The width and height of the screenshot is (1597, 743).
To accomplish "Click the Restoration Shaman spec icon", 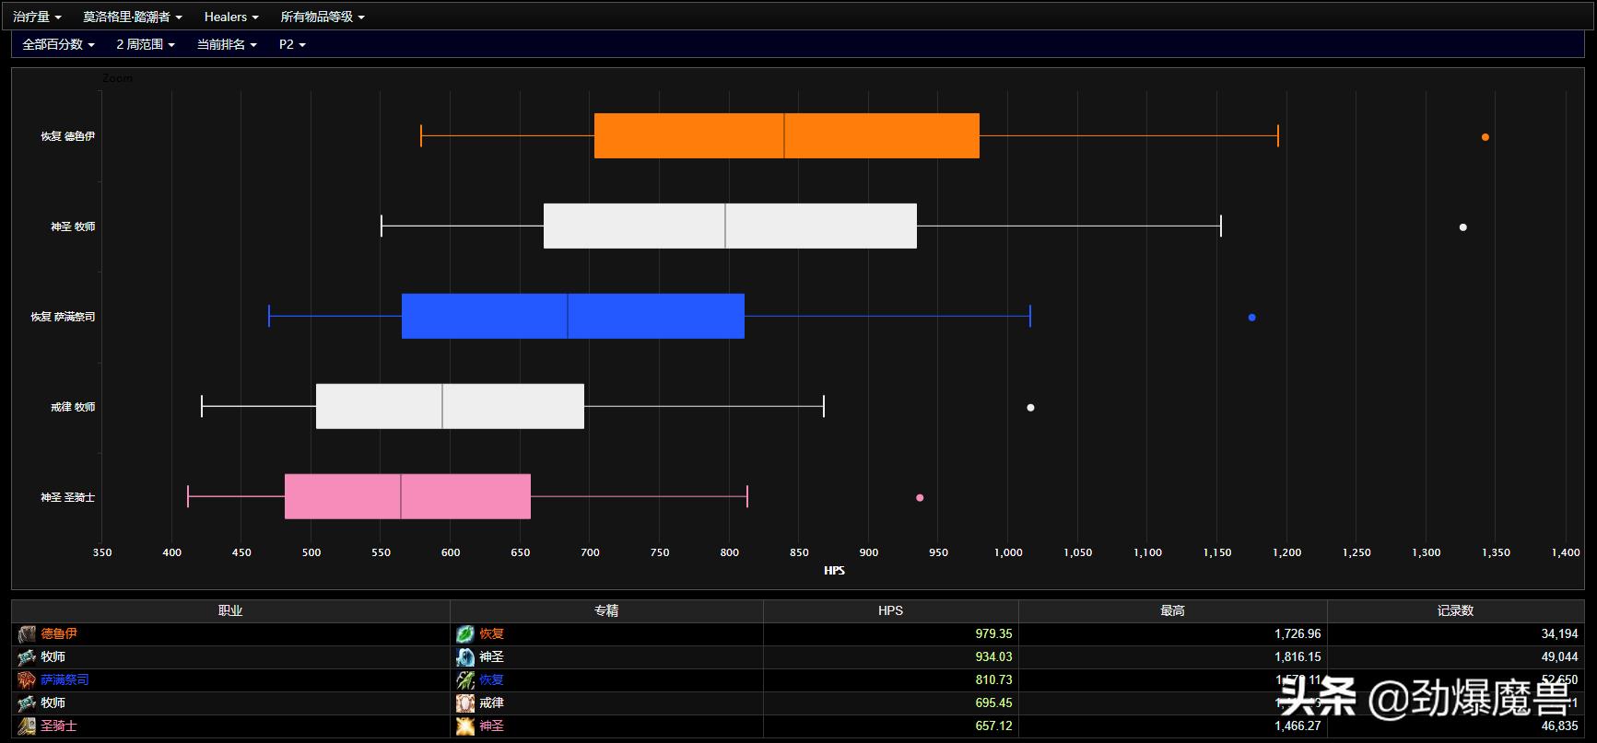I will [465, 680].
